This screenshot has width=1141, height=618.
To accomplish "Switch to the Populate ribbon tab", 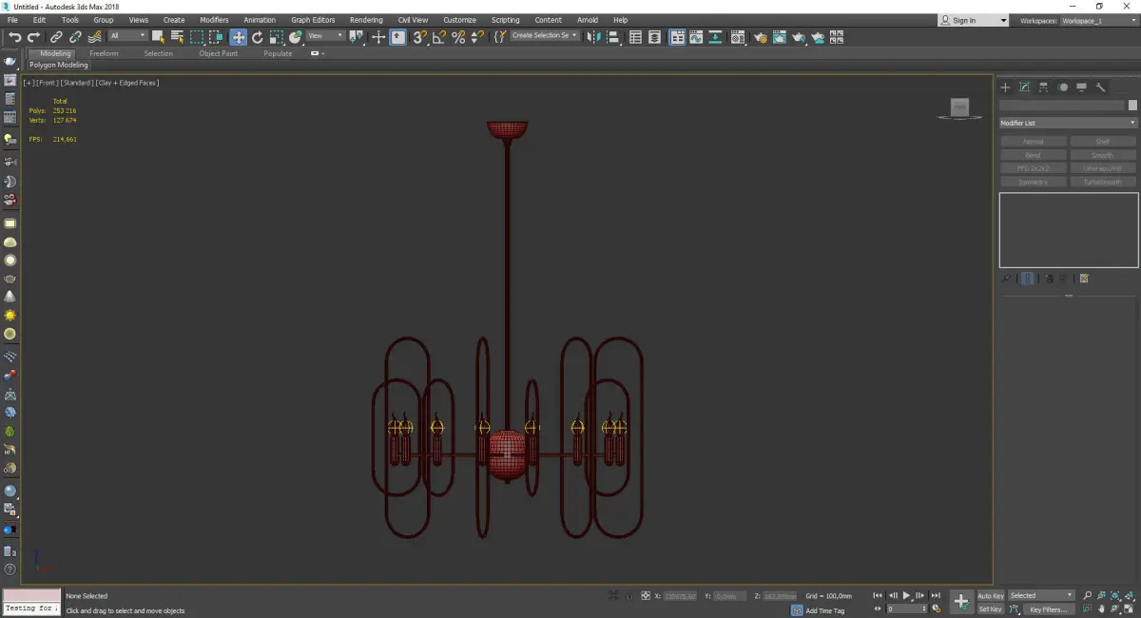I will [x=278, y=53].
